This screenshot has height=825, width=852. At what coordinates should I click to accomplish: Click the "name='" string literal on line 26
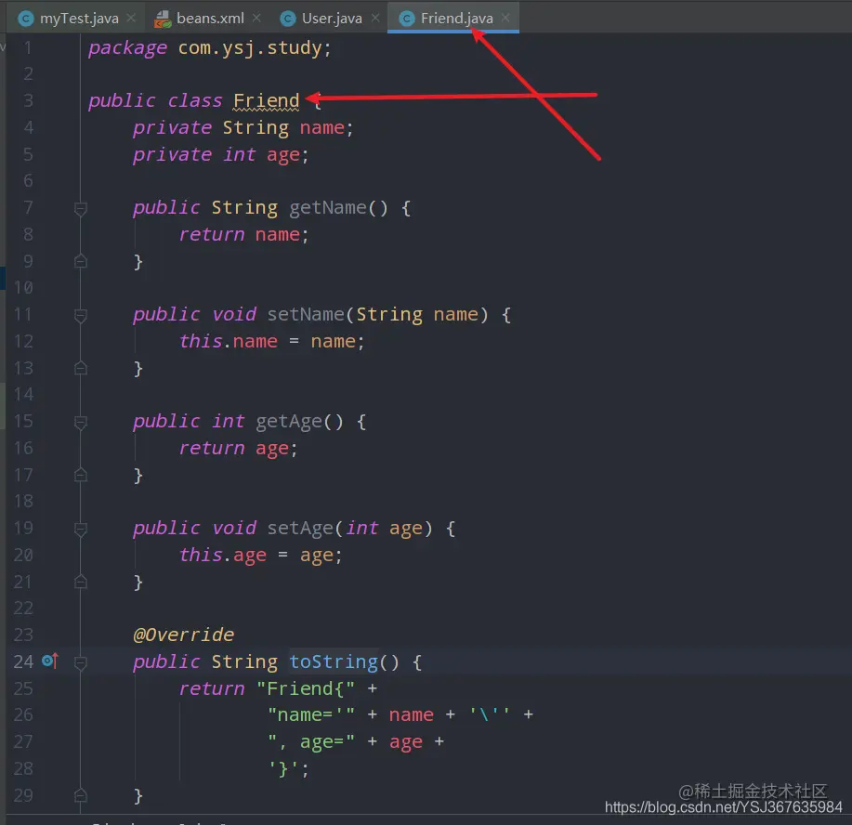(x=311, y=714)
